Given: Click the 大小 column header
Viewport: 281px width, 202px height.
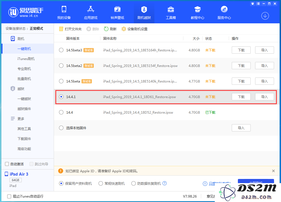Looking at the screenshot, I should coord(196,38).
